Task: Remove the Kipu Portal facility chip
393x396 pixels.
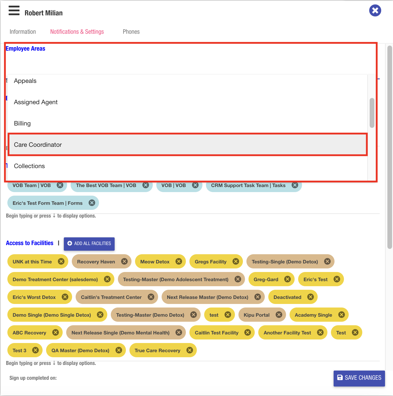Action: [279, 315]
